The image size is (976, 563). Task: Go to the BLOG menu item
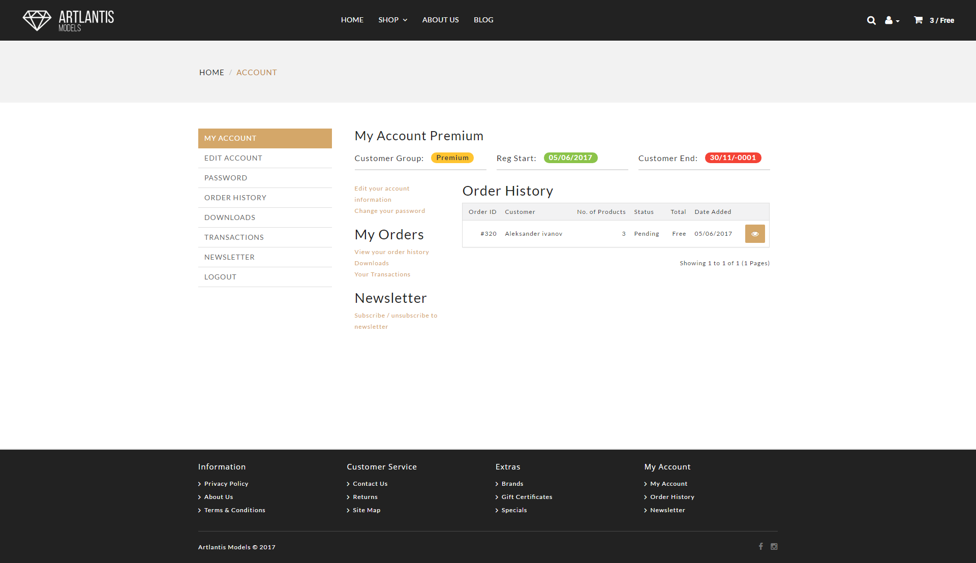pos(483,20)
